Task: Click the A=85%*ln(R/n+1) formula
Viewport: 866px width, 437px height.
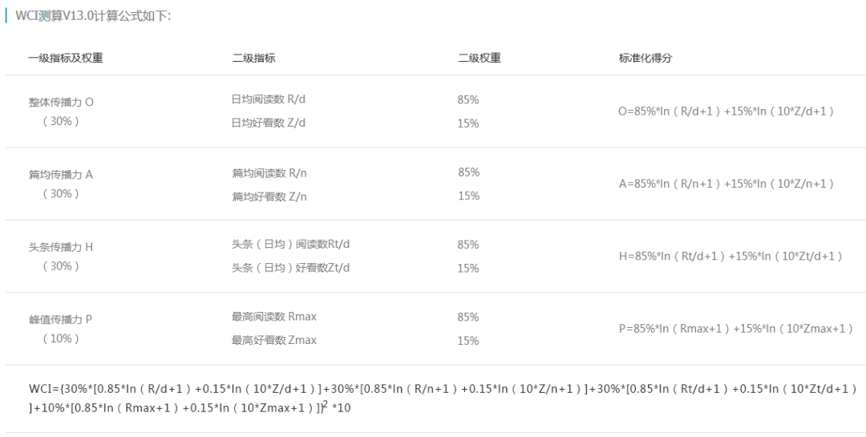Action: click(x=726, y=184)
